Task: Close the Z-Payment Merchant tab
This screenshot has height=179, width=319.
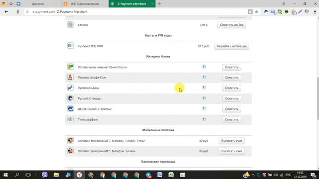Action: coord(152,4)
